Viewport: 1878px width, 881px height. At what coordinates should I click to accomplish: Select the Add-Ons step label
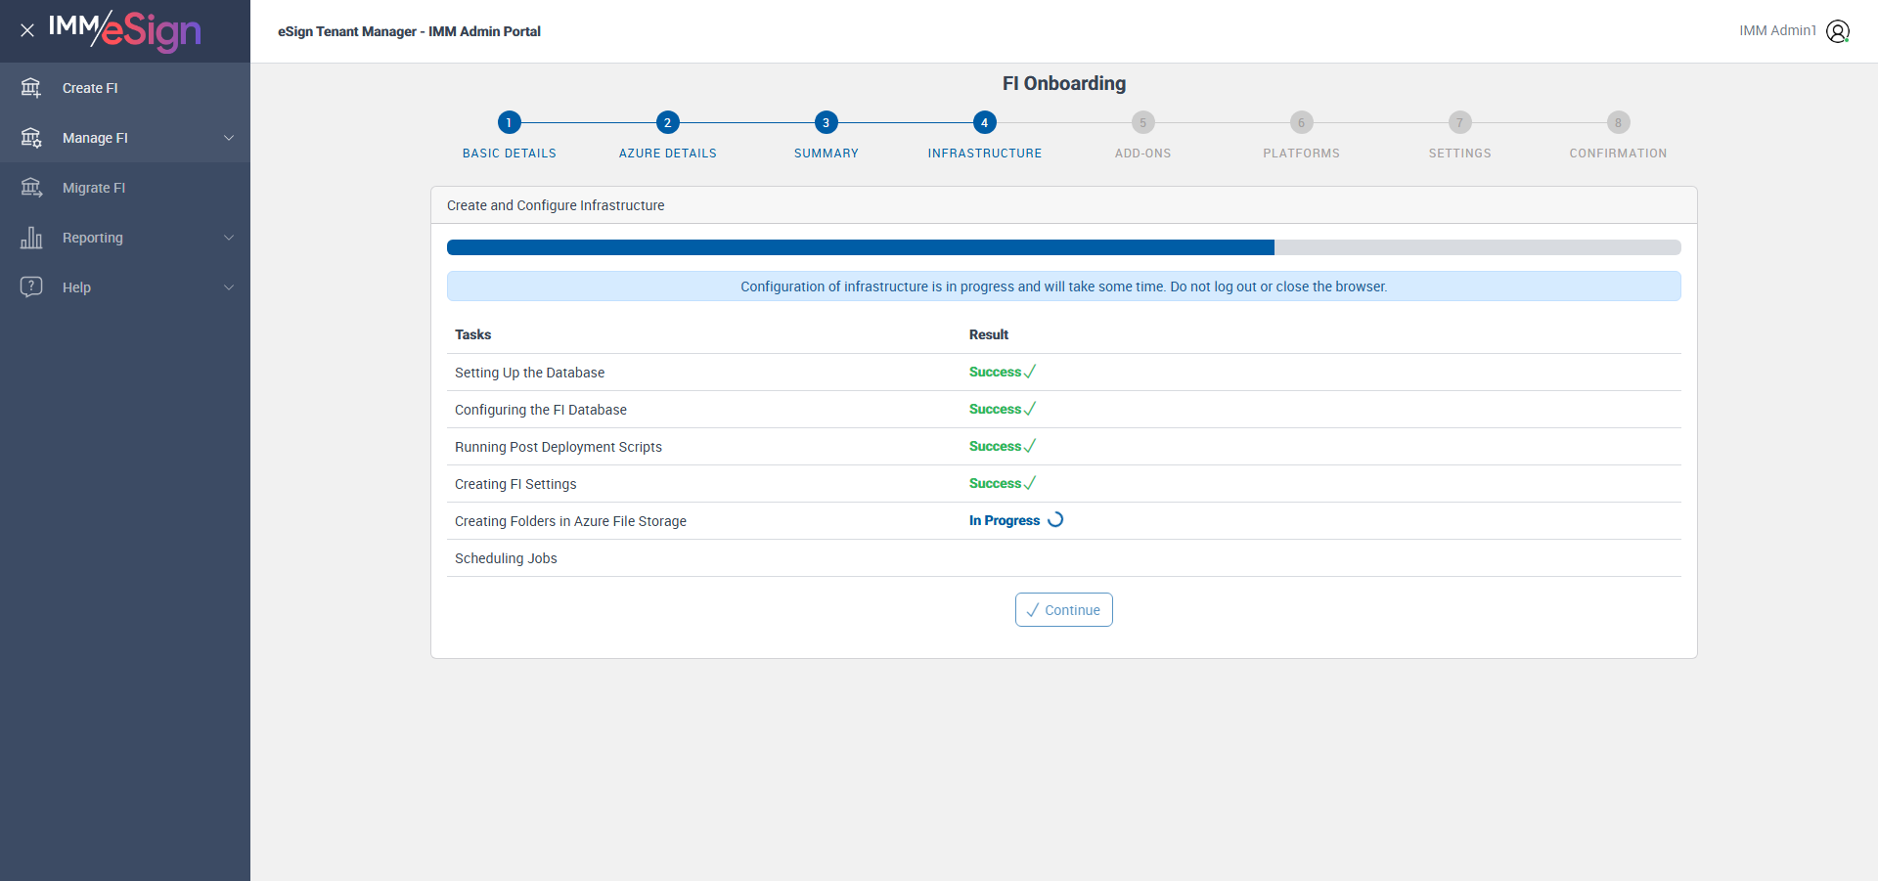(1143, 154)
